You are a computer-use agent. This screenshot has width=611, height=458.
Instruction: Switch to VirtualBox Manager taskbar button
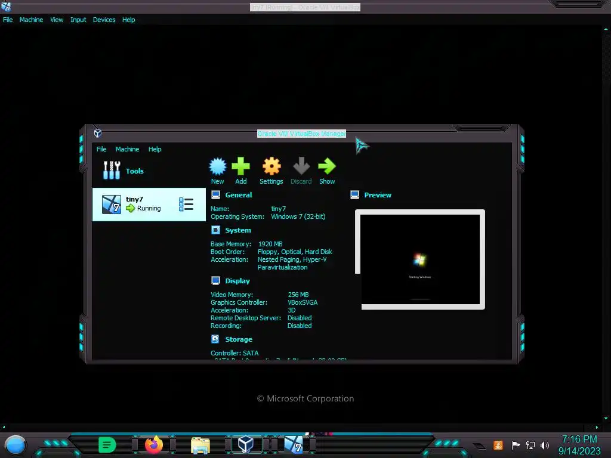pos(246,444)
